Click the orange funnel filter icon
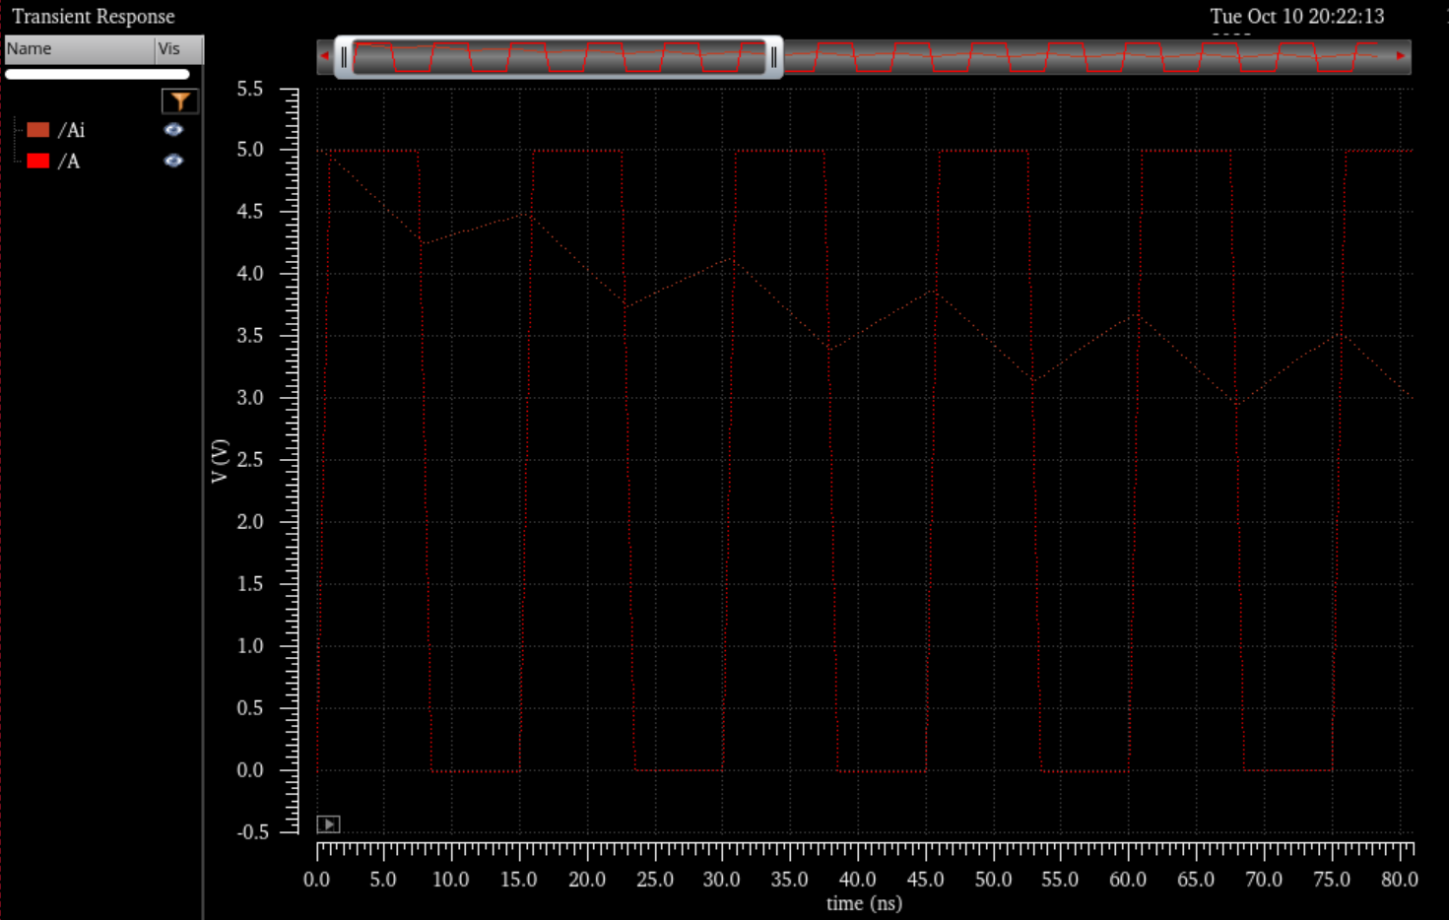This screenshot has width=1449, height=920. pyautogui.click(x=179, y=101)
